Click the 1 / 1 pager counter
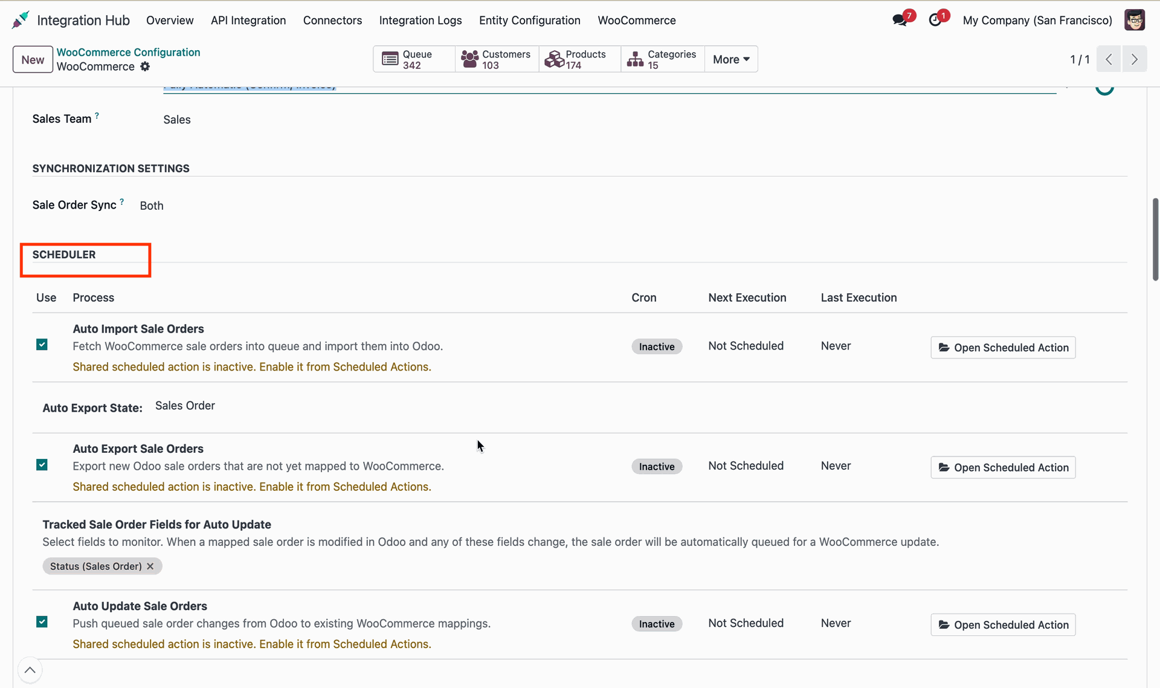The height and width of the screenshot is (688, 1160). 1080,59
